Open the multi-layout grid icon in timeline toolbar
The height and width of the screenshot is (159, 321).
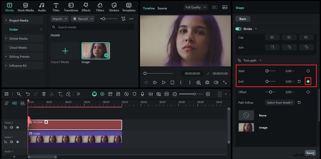pyautogui.click(x=6, y=94)
